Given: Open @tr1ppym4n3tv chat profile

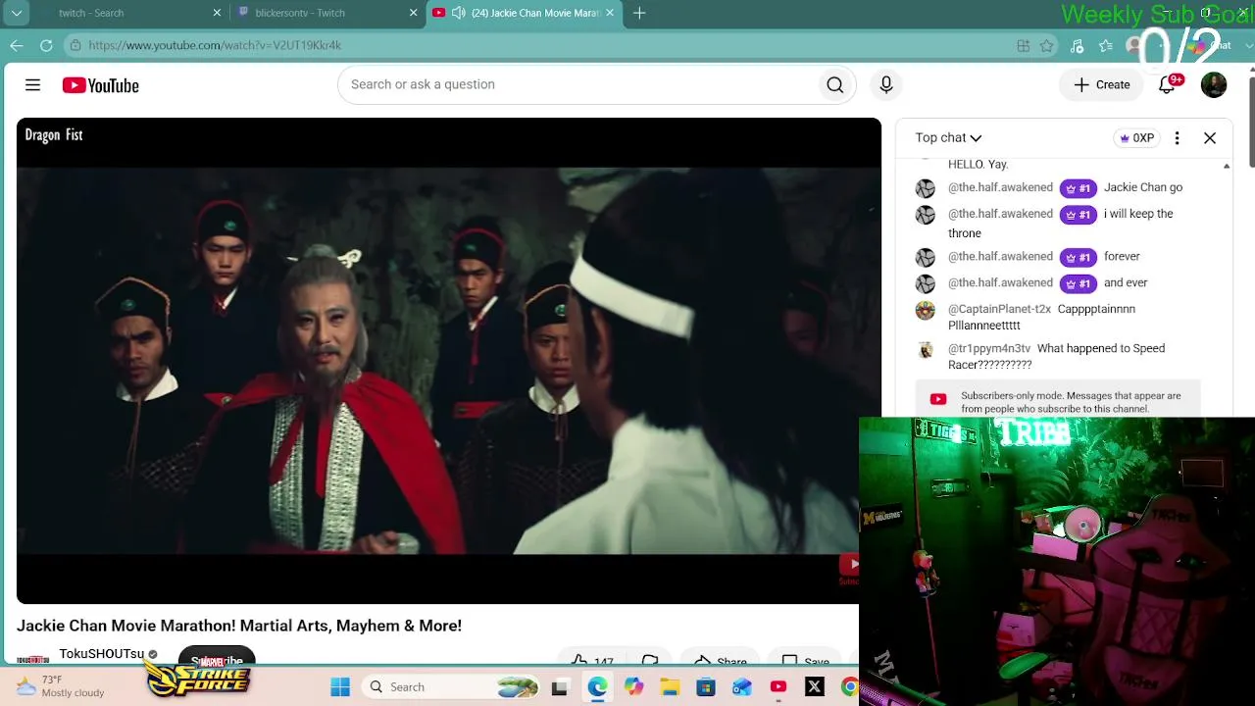Looking at the screenshot, I should click(989, 348).
